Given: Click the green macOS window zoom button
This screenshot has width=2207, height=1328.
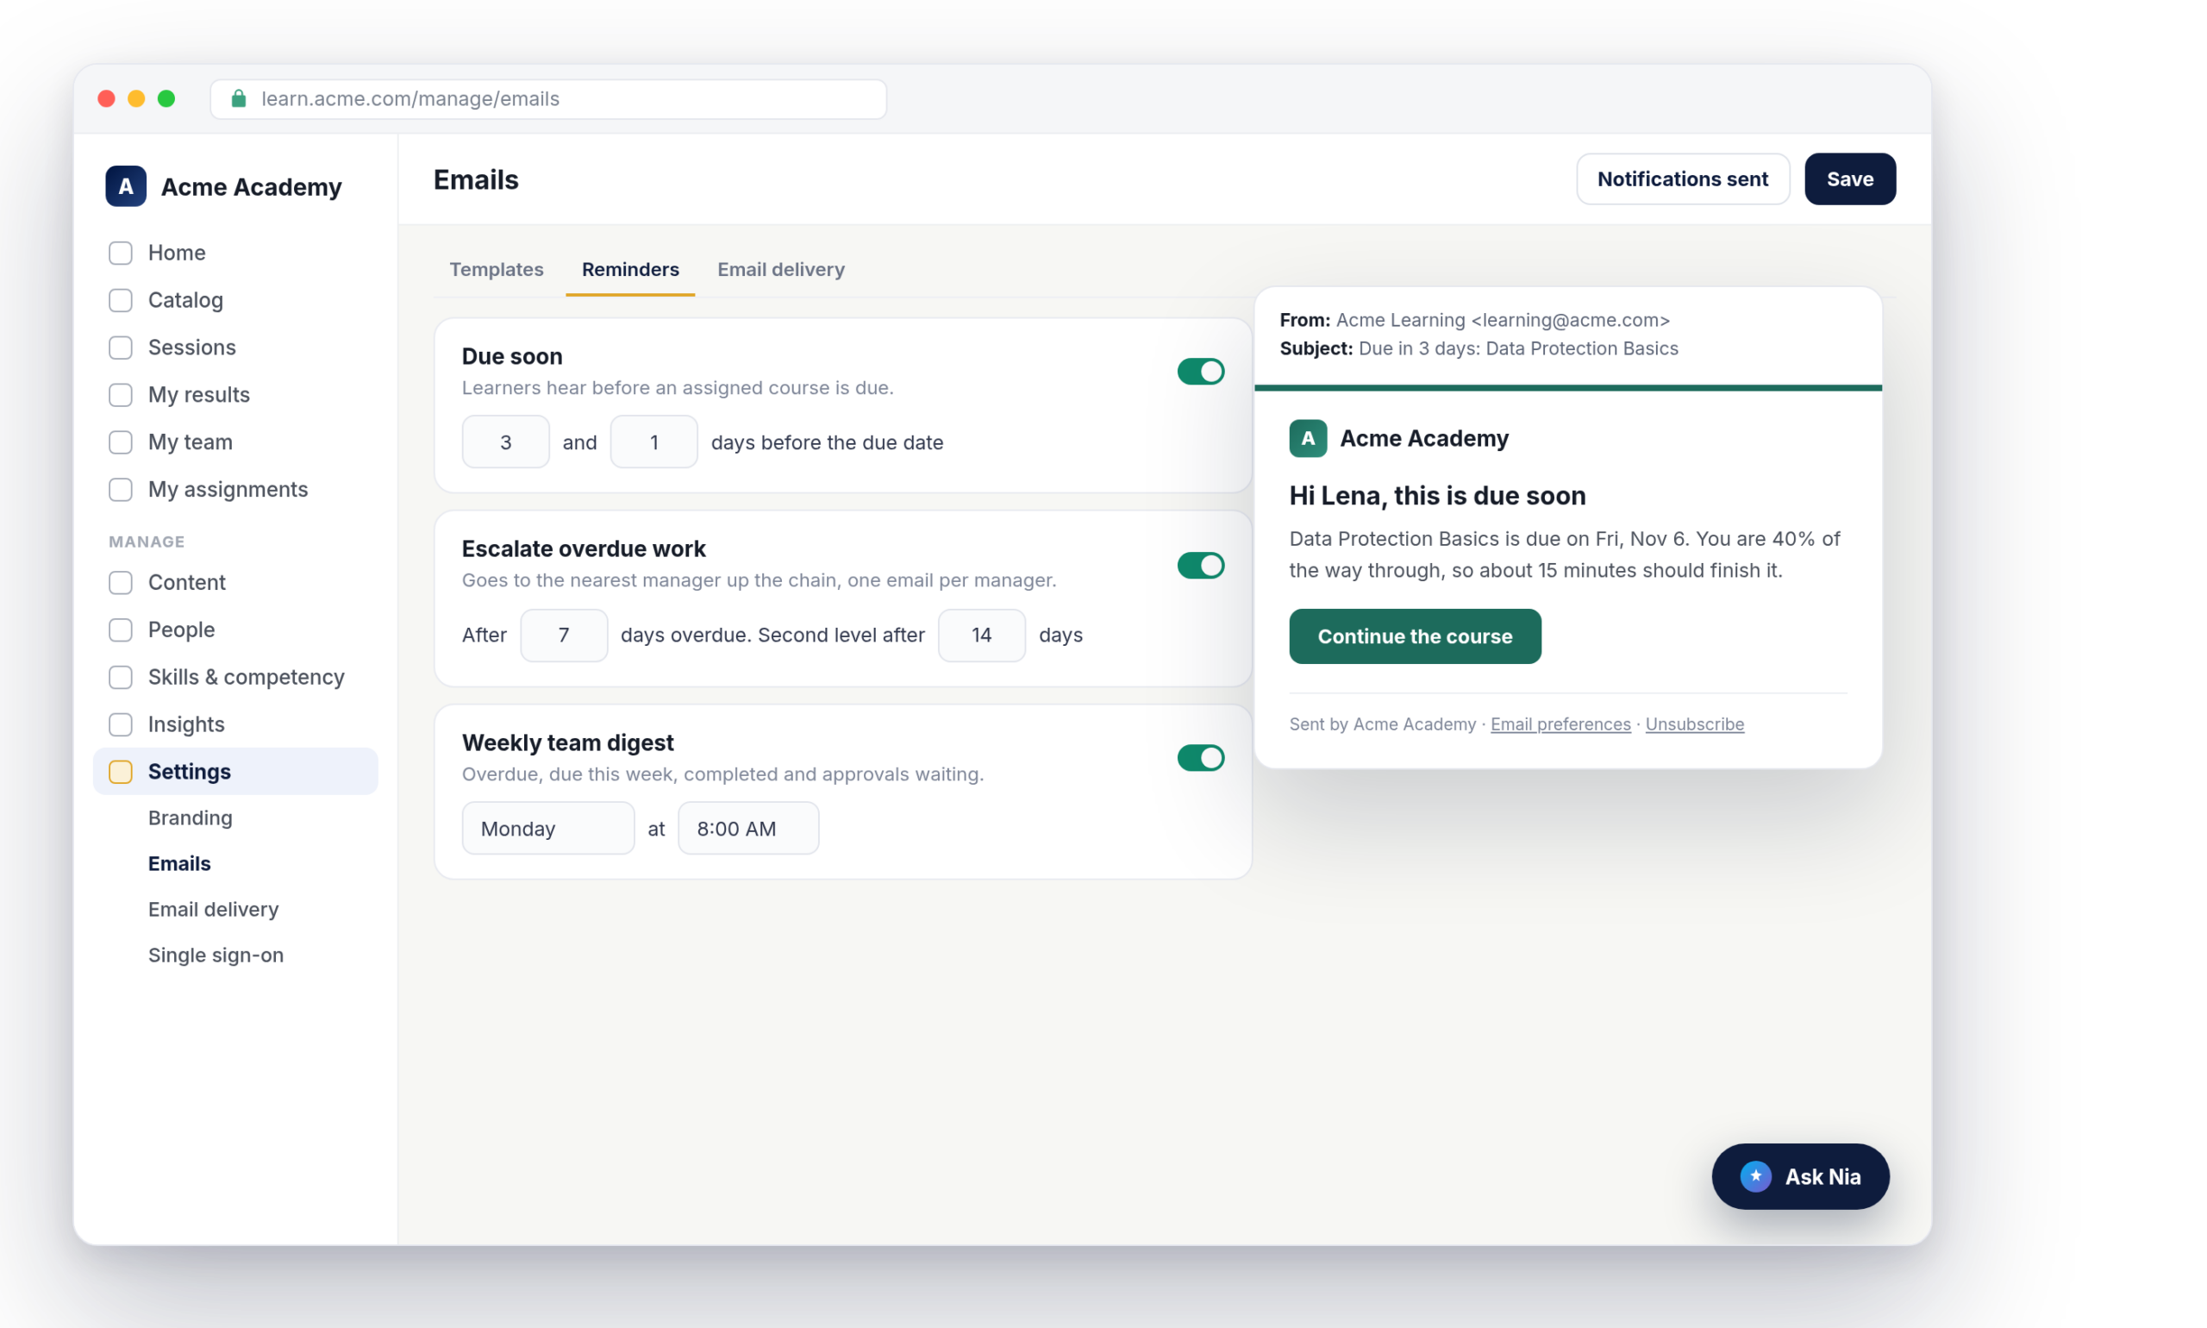Looking at the screenshot, I should click(166, 98).
